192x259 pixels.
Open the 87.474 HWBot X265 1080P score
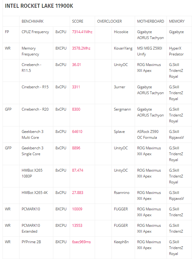coord(77,170)
